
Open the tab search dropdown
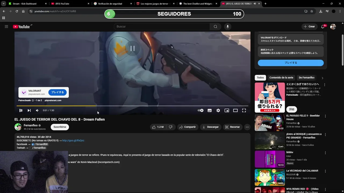[x=3, y=4]
